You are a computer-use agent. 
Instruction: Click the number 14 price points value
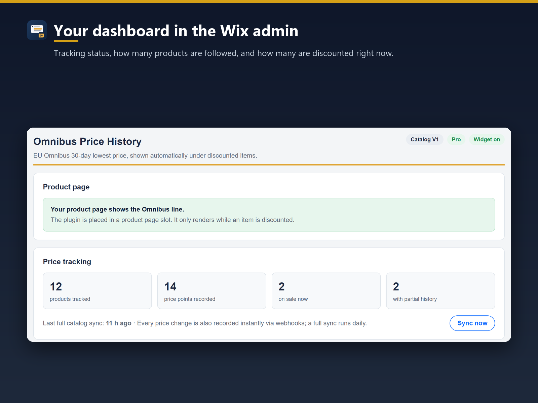tap(170, 286)
